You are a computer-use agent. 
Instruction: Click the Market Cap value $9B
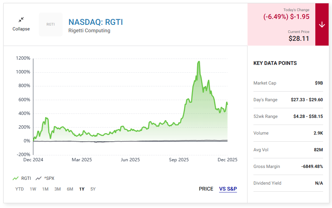319,83
